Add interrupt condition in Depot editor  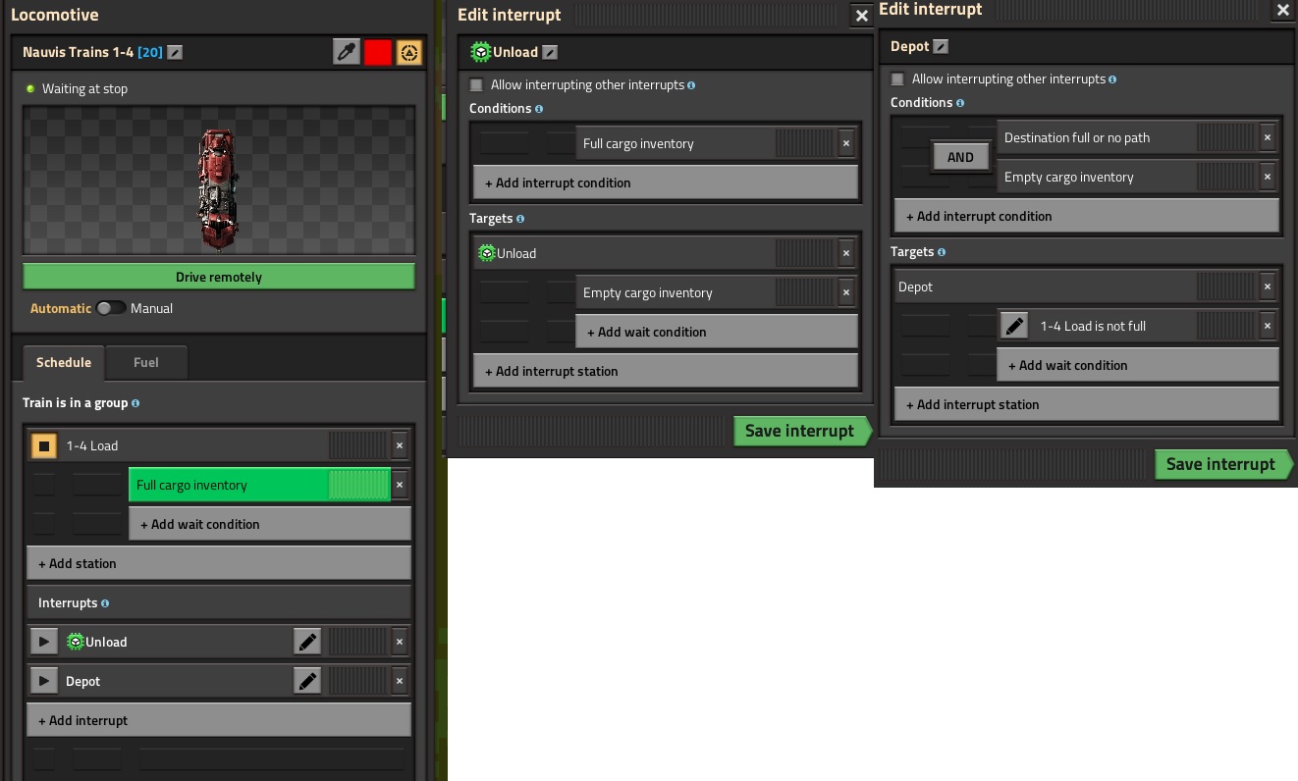point(1087,216)
